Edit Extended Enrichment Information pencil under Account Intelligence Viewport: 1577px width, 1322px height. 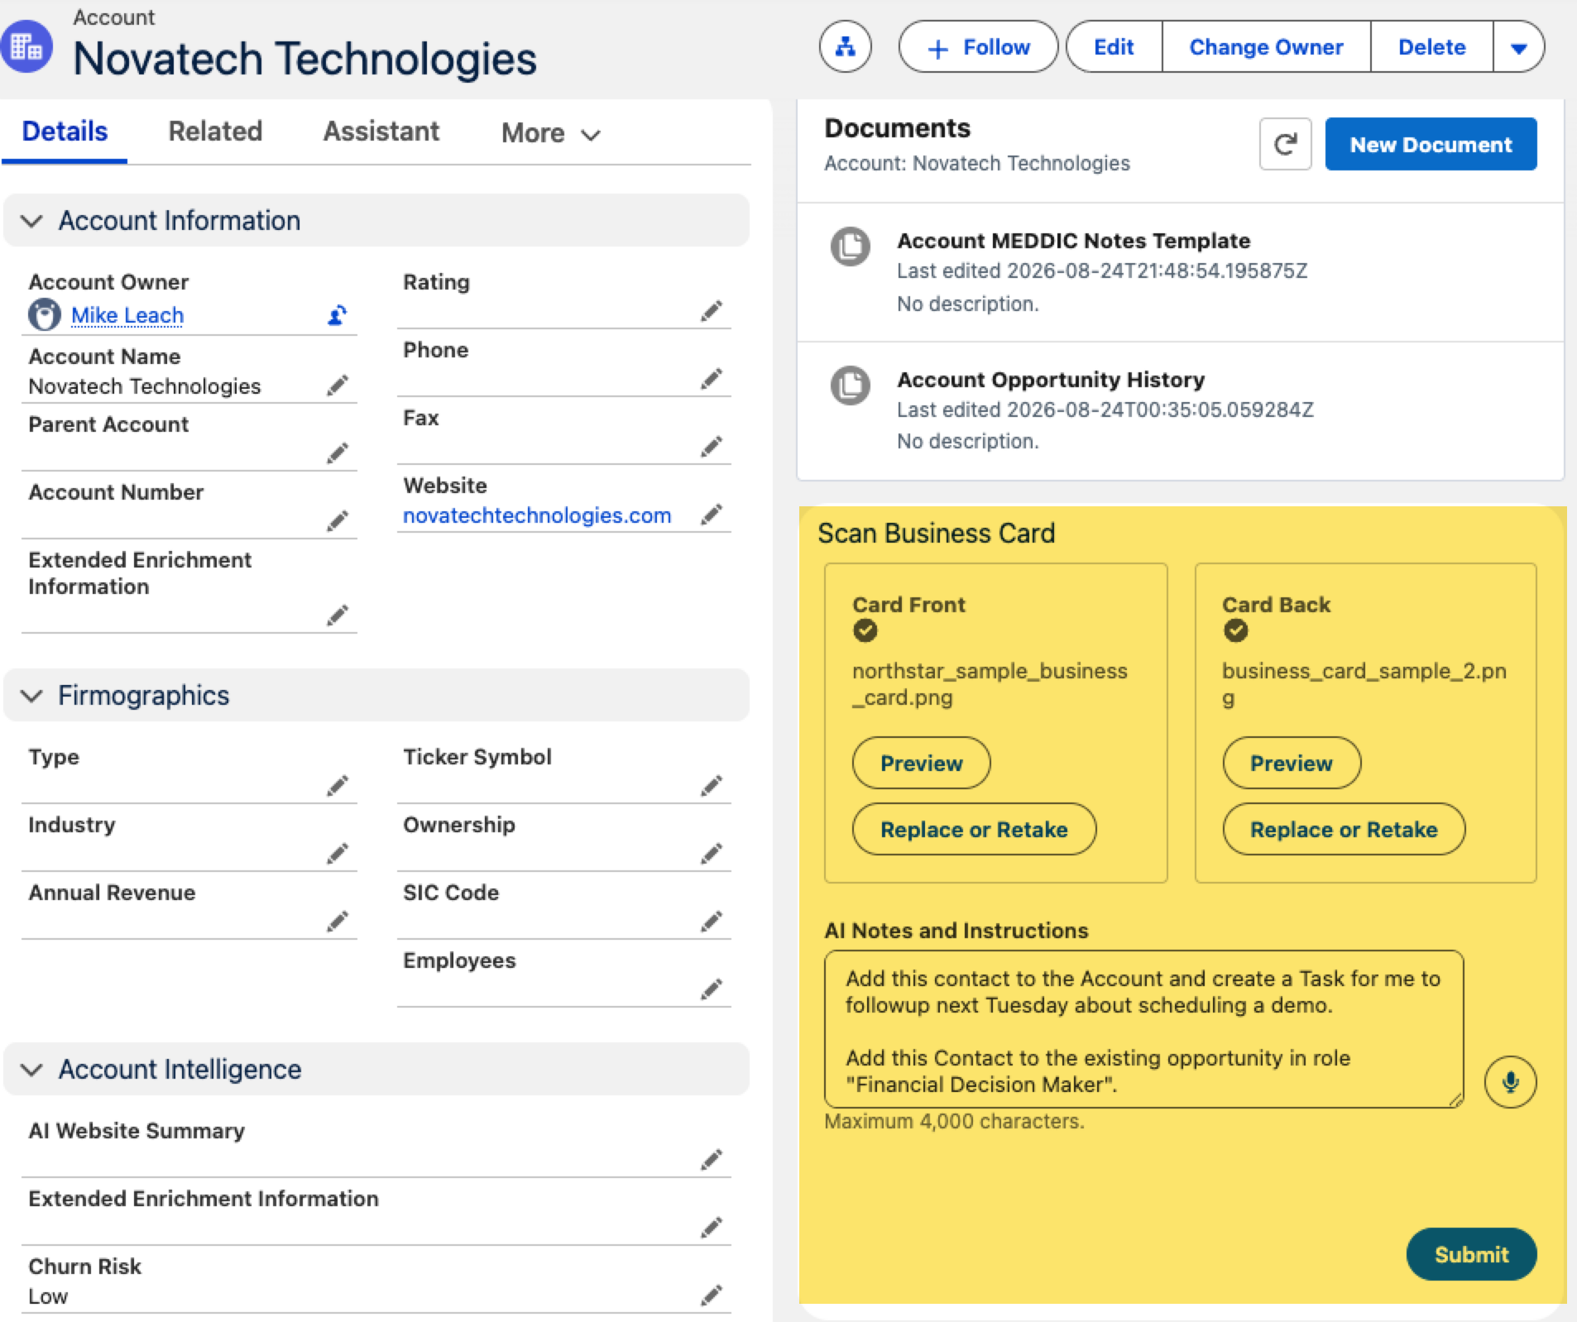[x=712, y=1227]
